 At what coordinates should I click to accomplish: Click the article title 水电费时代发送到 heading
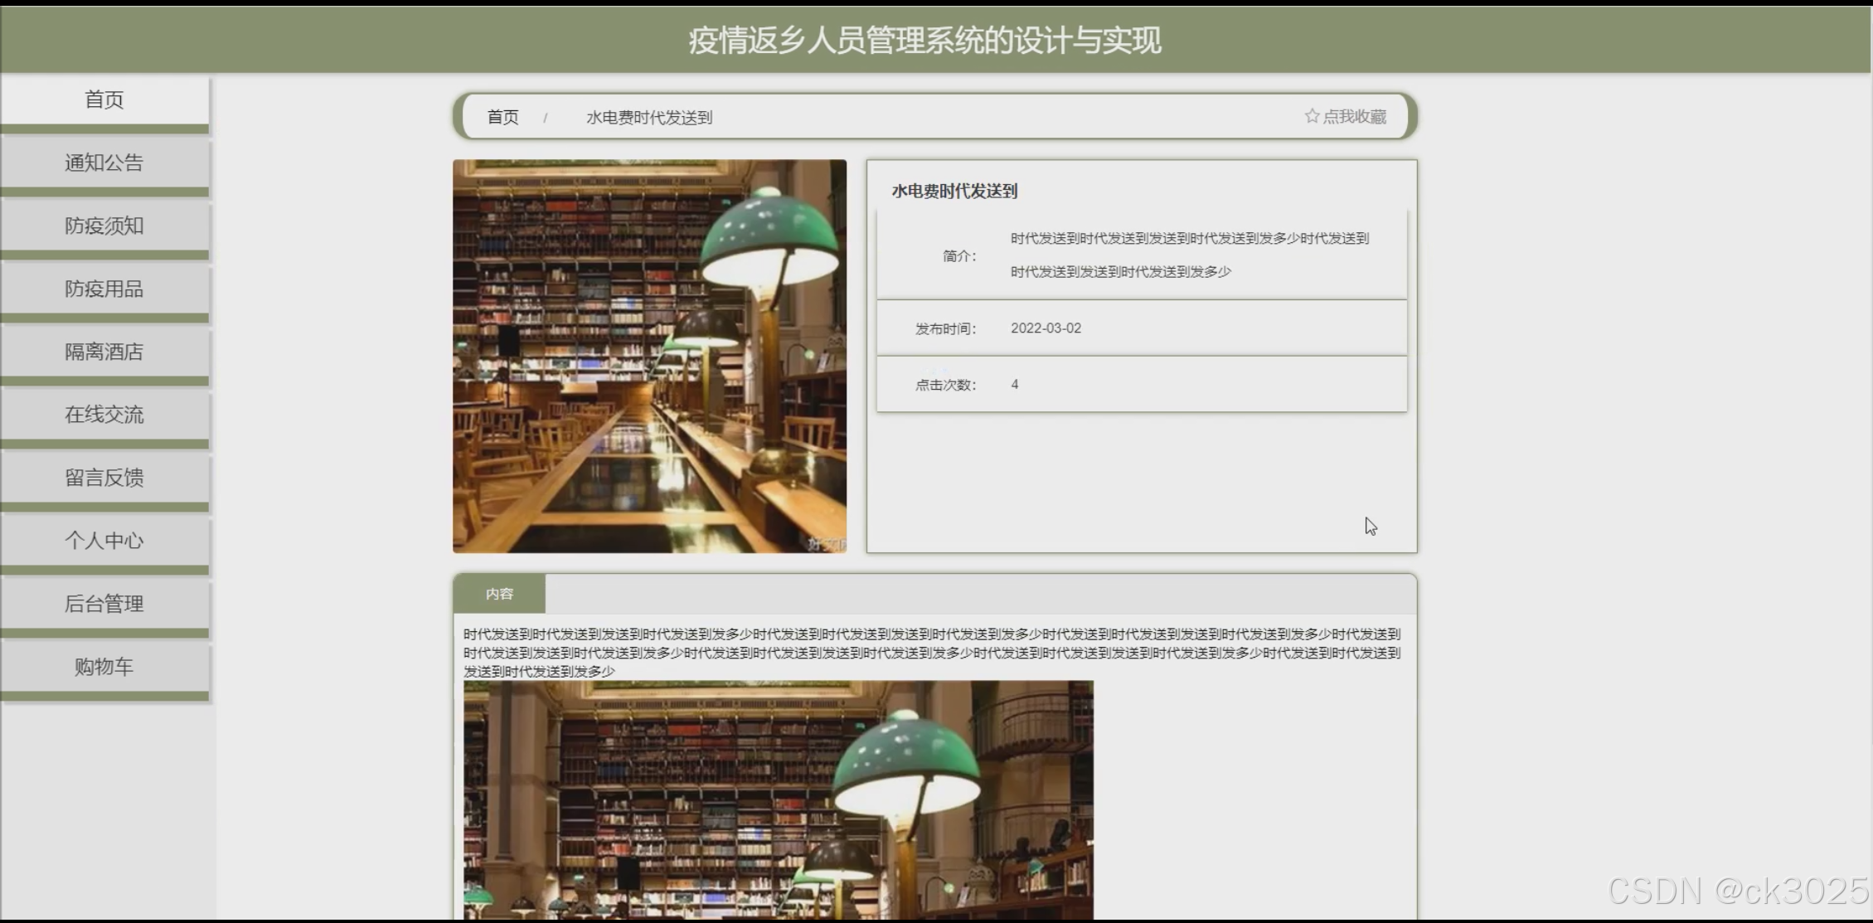pyautogui.click(x=954, y=192)
